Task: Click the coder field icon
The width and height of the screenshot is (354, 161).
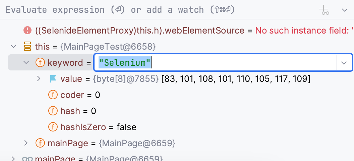Action: click(x=53, y=95)
